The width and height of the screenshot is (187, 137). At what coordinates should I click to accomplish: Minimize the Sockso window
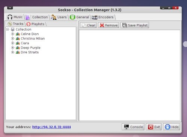click(x=163, y=8)
